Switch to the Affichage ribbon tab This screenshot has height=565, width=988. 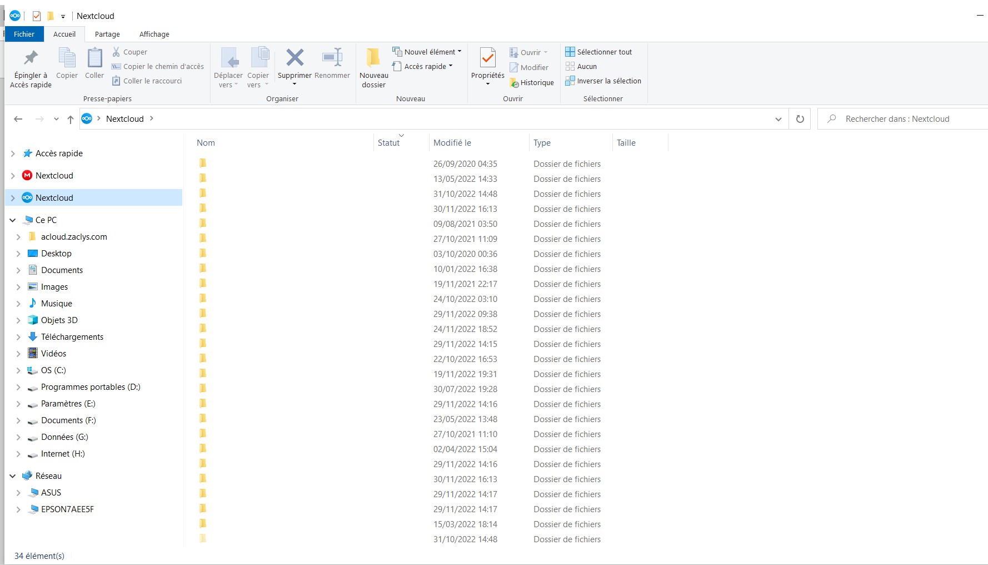click(x=154, y=34)
